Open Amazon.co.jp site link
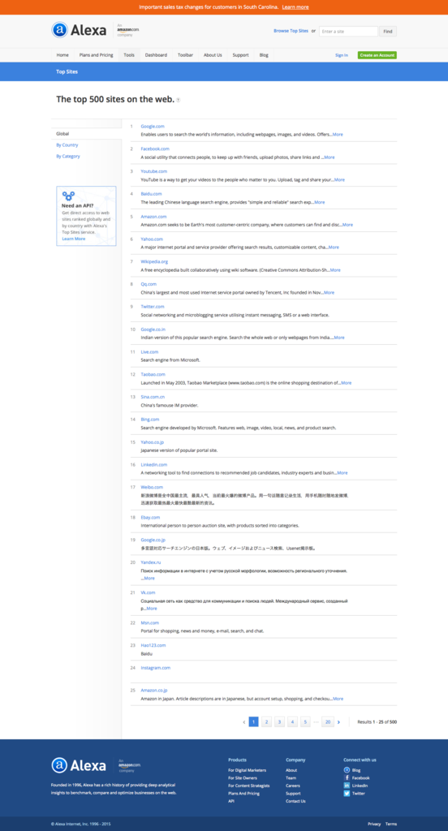The width and height of the screenshot is (448, 831). (154, 691)
